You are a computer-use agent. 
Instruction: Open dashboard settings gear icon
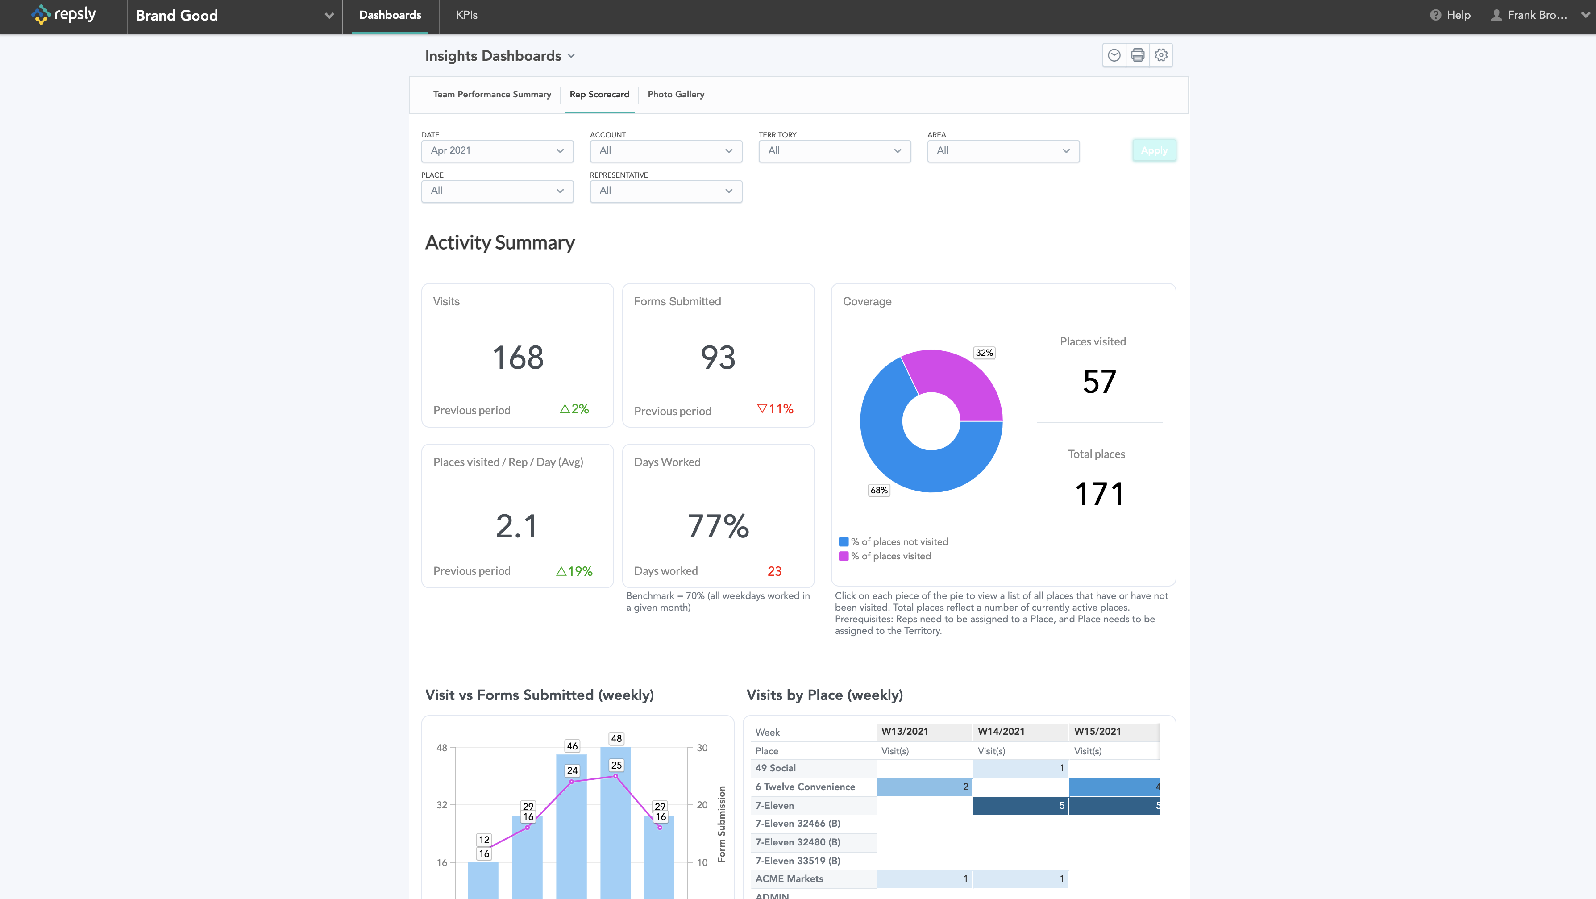(1161, 55)
